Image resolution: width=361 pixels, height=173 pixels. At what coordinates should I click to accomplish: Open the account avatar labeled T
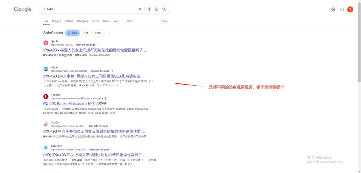tap(350, 9)
